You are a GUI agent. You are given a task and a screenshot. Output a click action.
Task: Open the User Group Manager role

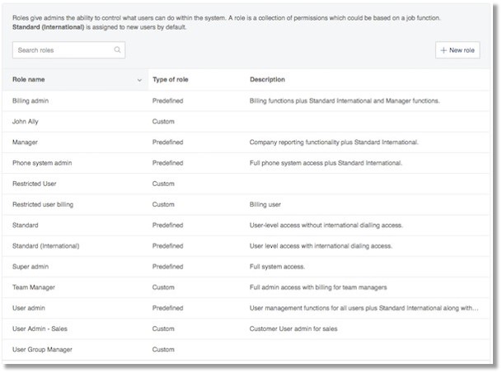pyautogui.click(x=42, y=349)
